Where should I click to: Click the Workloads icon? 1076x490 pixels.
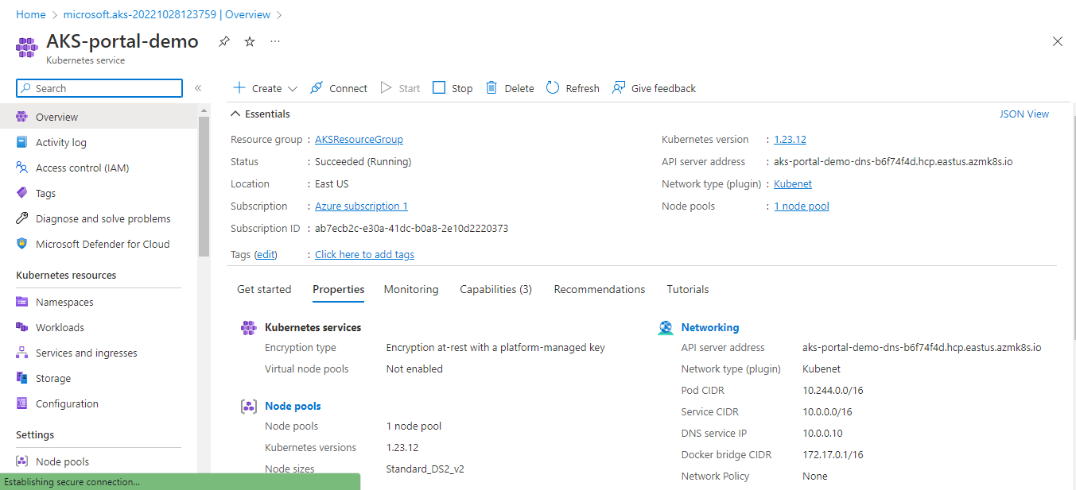[22, 327]
